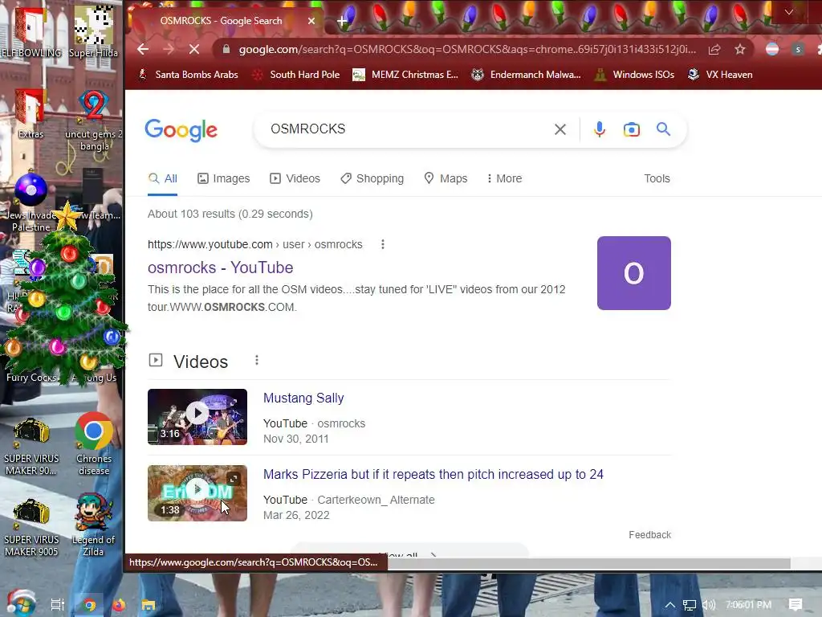Open the MEMZ Christmas bookmark

point(405,75)
